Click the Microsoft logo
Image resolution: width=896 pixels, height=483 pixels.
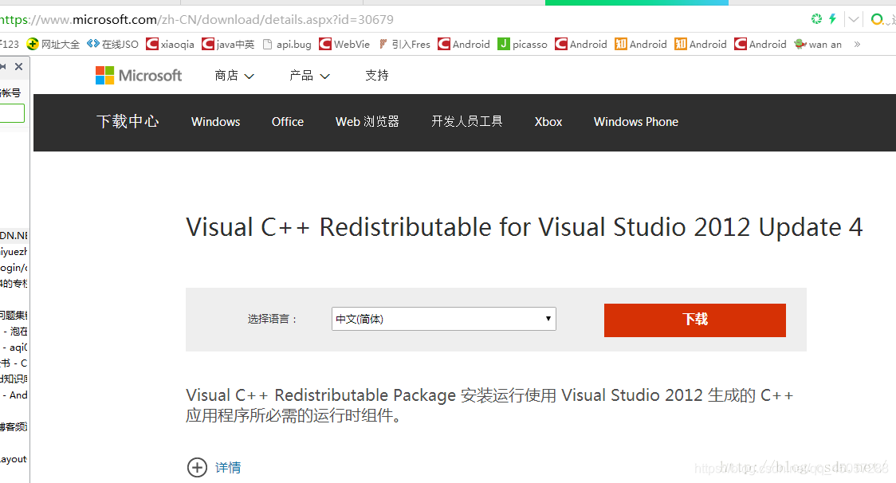pos(139,76)
